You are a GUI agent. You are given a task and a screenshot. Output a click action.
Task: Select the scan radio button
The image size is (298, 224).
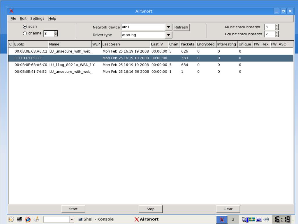coord(25,27)
